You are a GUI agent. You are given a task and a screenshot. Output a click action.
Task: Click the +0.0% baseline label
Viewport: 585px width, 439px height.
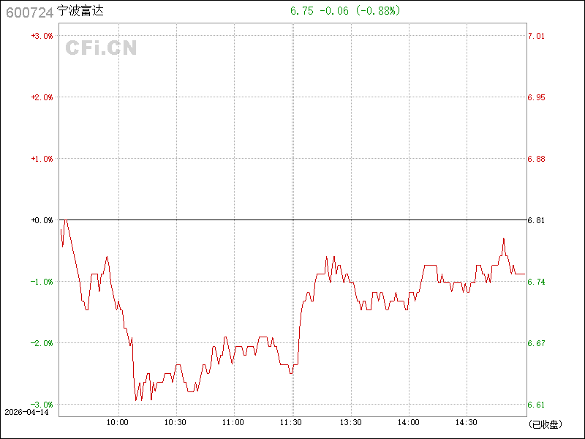(42, 220)
